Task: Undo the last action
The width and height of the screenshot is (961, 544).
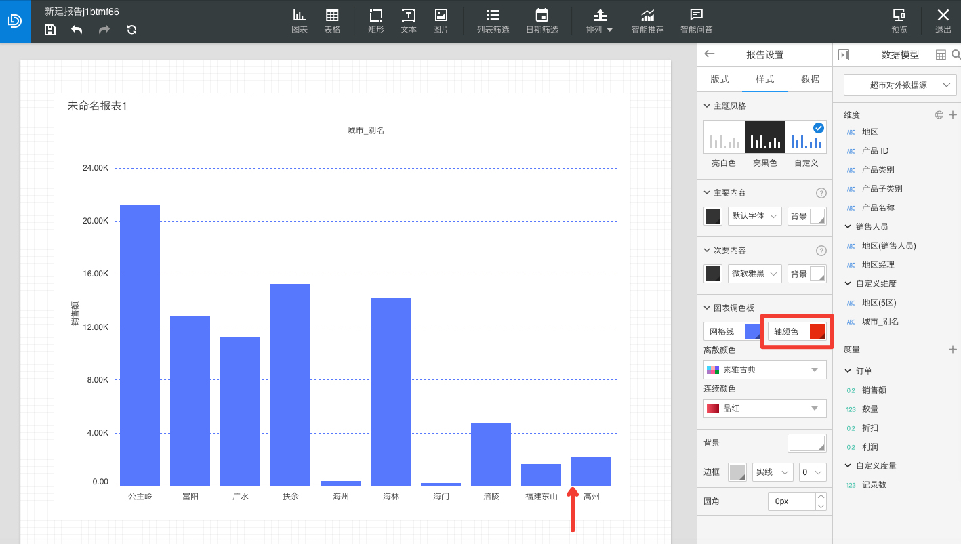Action: pyautogui.click(x=77, y=30)
